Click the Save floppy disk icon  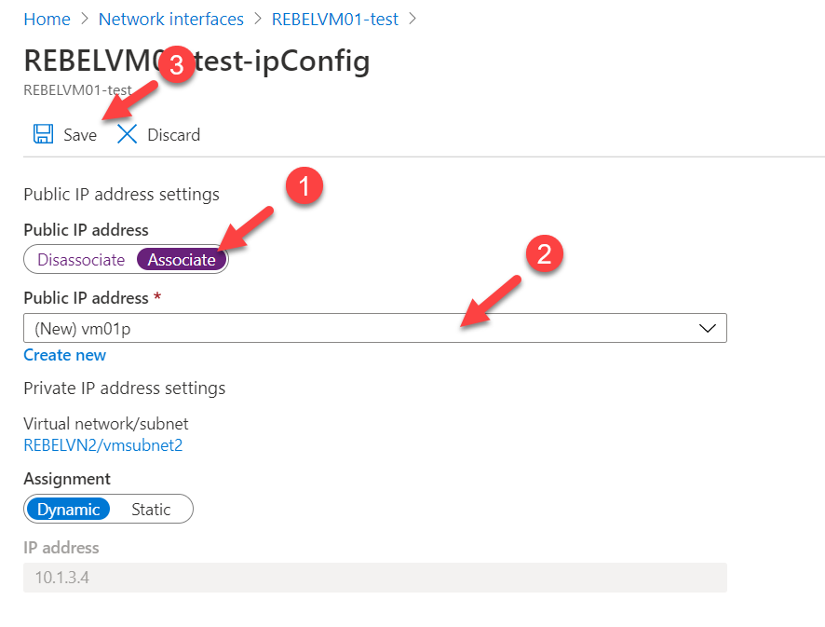pyautogui.click(x=43, y=134)
